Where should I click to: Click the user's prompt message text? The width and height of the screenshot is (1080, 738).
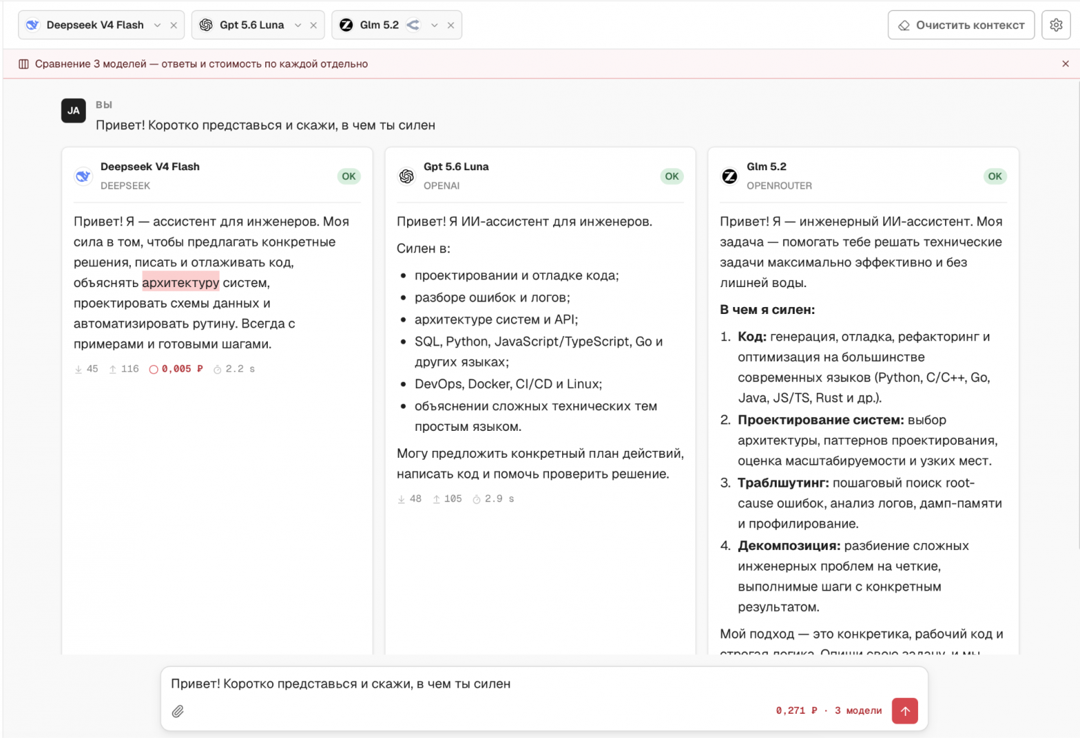pyautogui.click(x=265, y=125)
